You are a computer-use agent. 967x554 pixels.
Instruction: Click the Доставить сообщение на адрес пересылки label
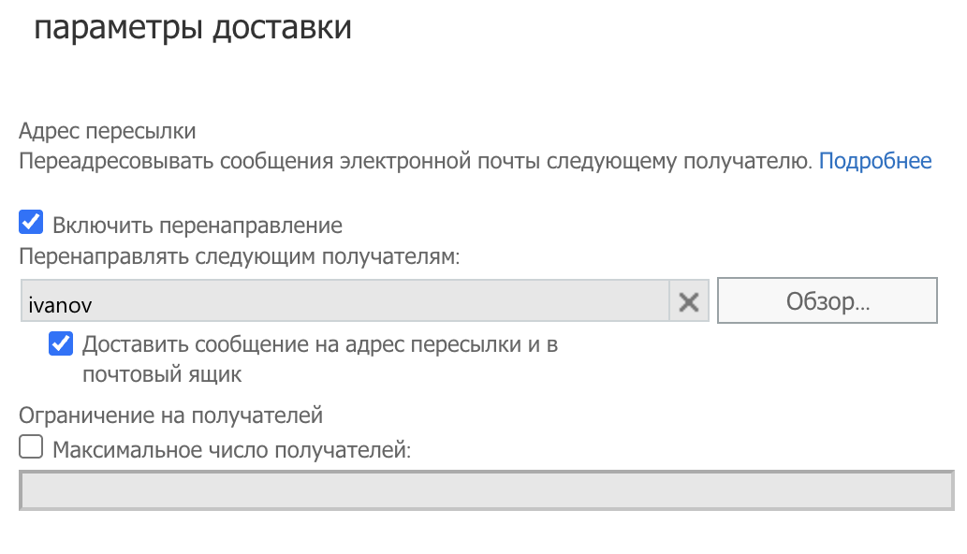click(x=319, y=345)
